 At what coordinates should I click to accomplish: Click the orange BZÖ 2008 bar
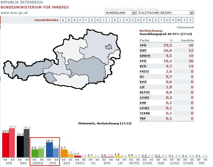pos(64,153)
